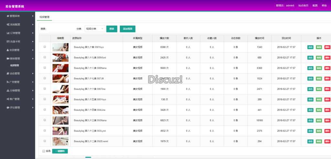Click the green 编辑 button in the 089Vicni row
The width and height of the screenshot is (331, 159).
(319, 58)
